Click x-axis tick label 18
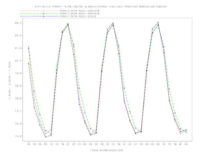Viewport: 203px width, 157px height. [62, 144]
